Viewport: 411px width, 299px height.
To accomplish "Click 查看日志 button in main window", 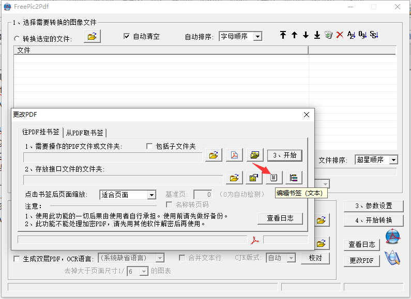I will pos(362,245).
